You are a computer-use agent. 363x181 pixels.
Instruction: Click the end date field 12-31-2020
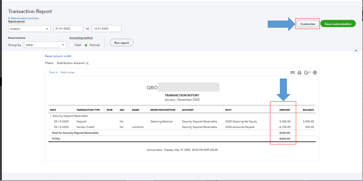pyautogui.click(x=106, y=29)
